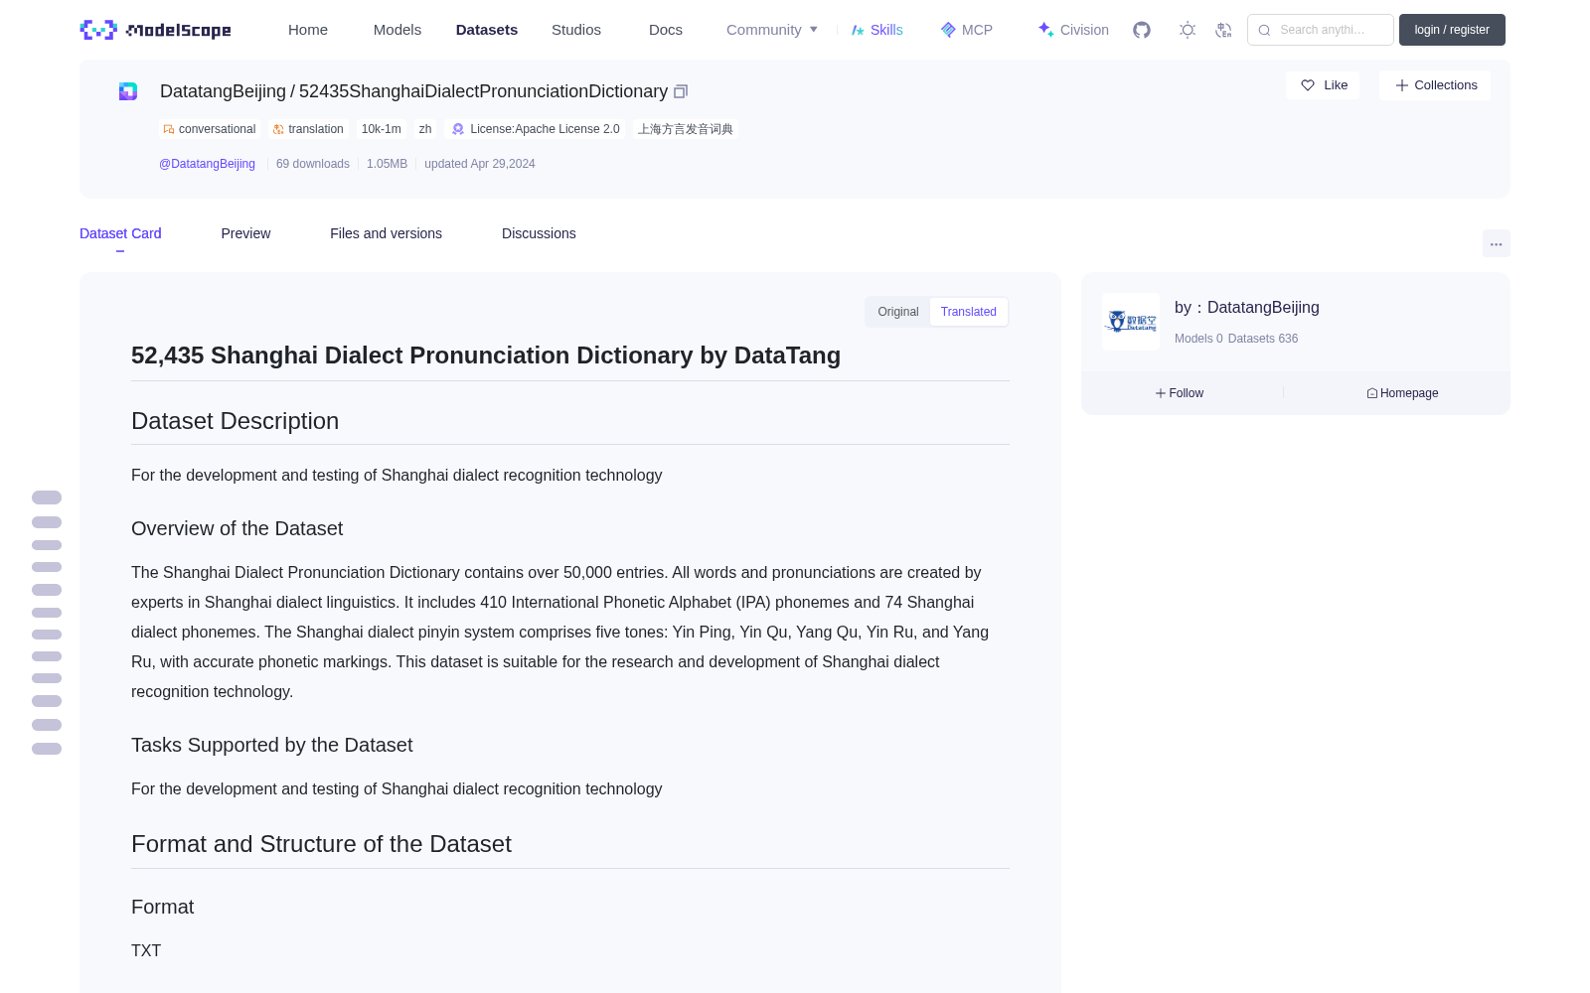Image resolution: width=1590 pixels, height=993 pixels.
Task: Select the Translated card view
Action: pyautogui.click(x=969, y=312)
